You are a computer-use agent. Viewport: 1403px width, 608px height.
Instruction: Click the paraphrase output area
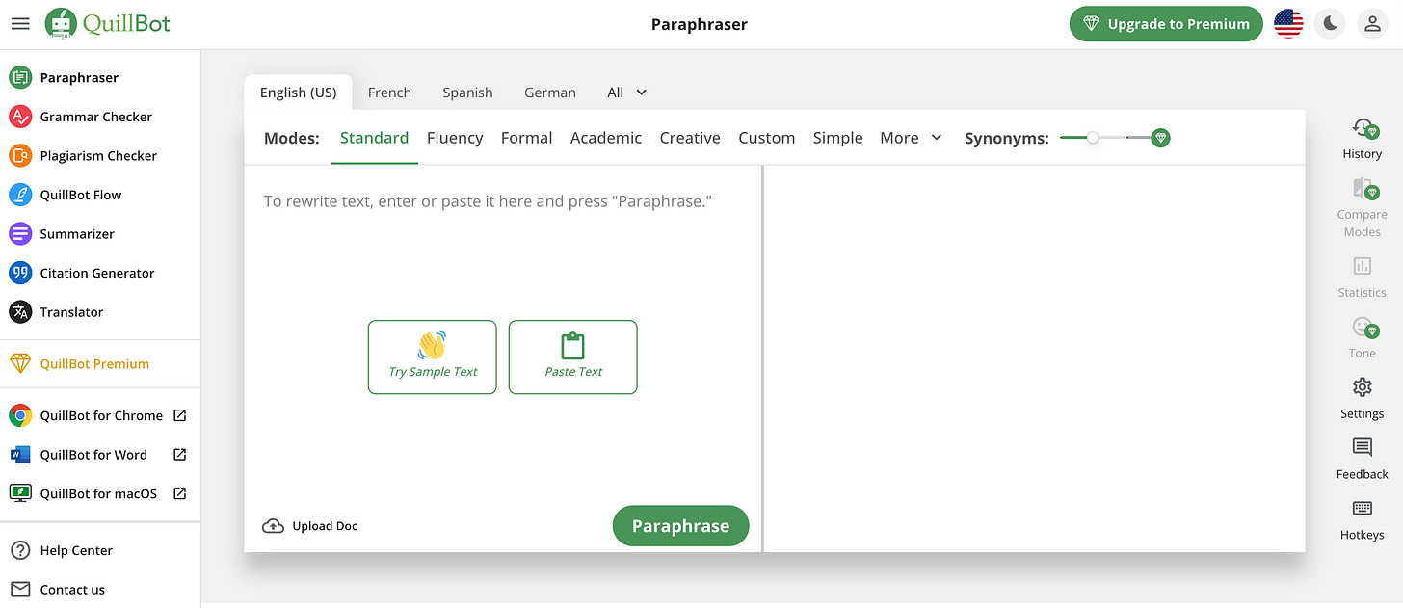(1035, 358)
